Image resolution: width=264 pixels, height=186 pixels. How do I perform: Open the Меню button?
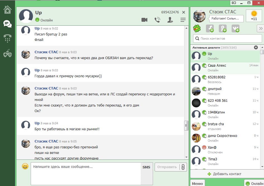[x=197, y=183]
